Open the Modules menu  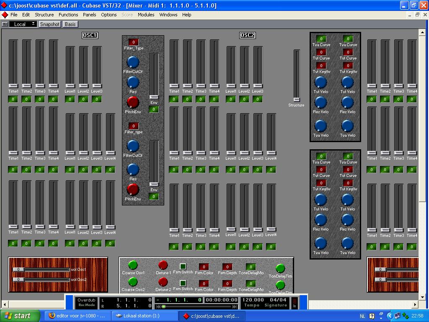pos(146,15)
